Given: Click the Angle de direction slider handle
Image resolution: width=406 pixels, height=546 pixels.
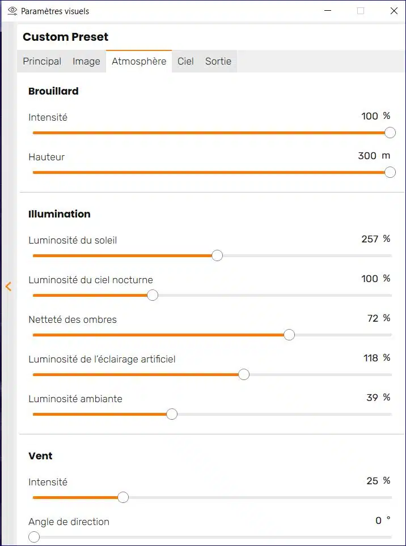Looking at the screenshot, I should point(34,537).
